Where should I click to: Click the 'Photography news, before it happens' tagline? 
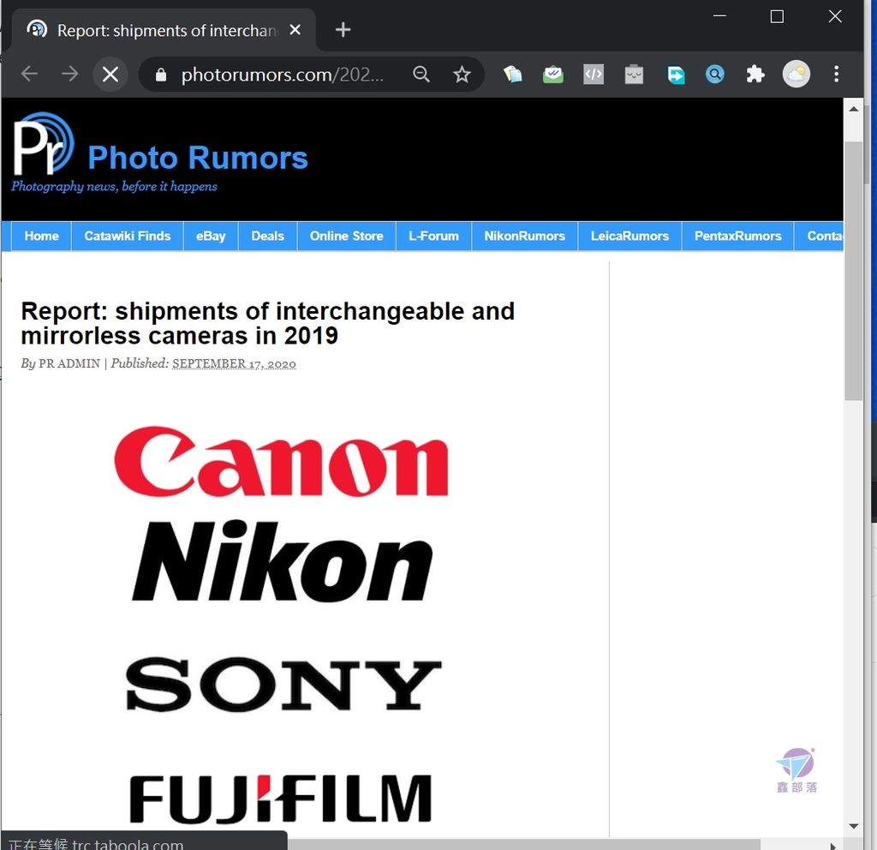[114, 186]
